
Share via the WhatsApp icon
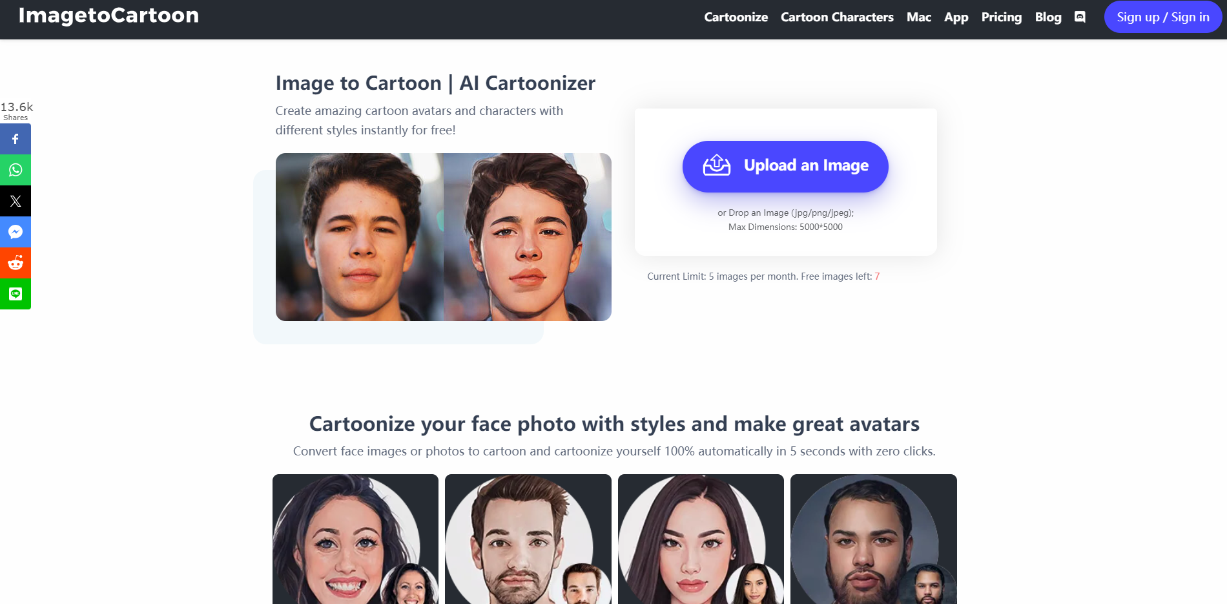(15, 170)
